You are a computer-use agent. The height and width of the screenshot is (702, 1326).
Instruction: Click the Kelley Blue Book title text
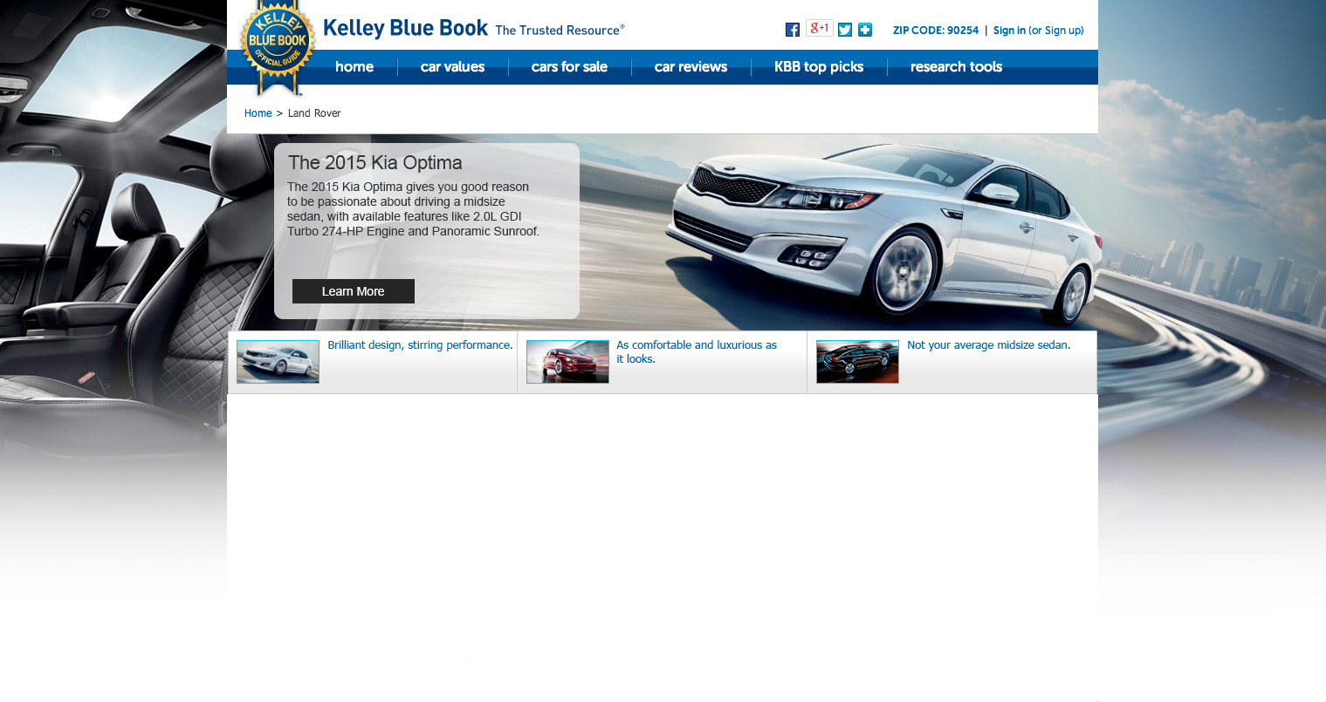point(405,28)
